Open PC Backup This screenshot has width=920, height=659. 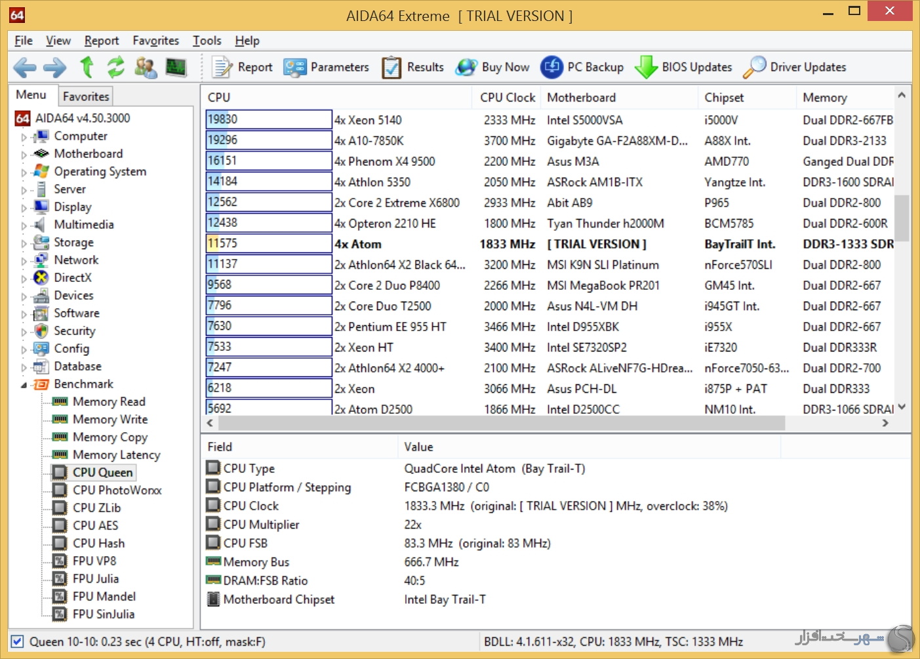tap(582, 67)
